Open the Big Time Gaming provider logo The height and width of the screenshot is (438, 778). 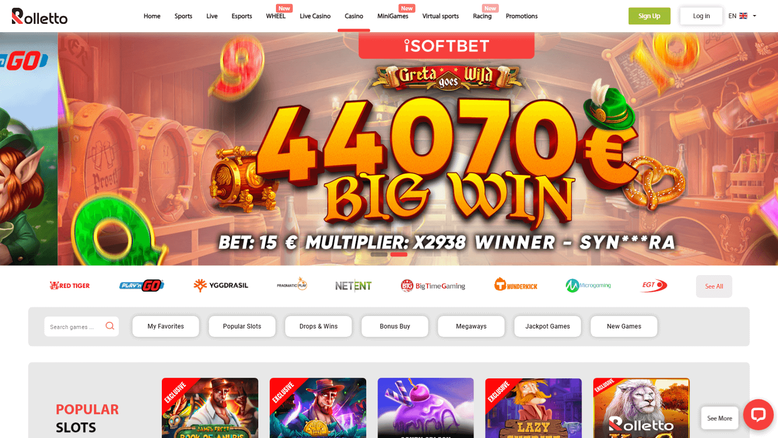[x=433, y=285]
